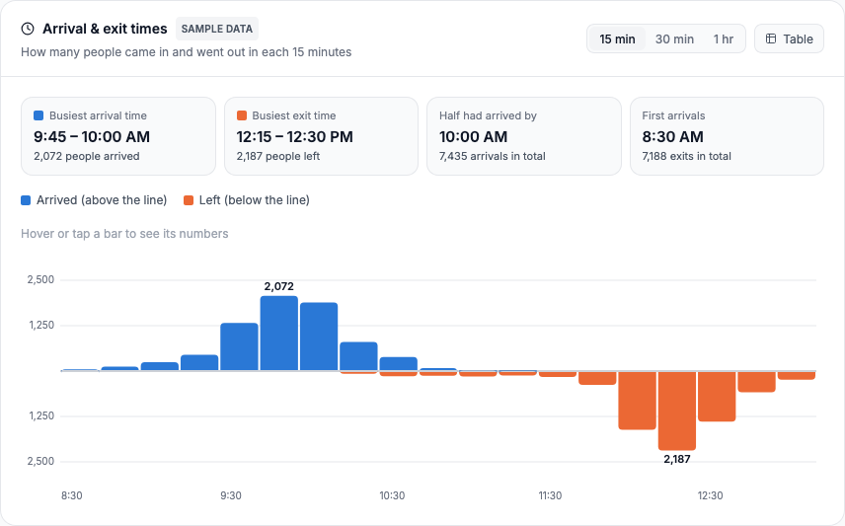Click the subtitle about each 15 minutes
845x526 pixels.
[x=186, y=51]
